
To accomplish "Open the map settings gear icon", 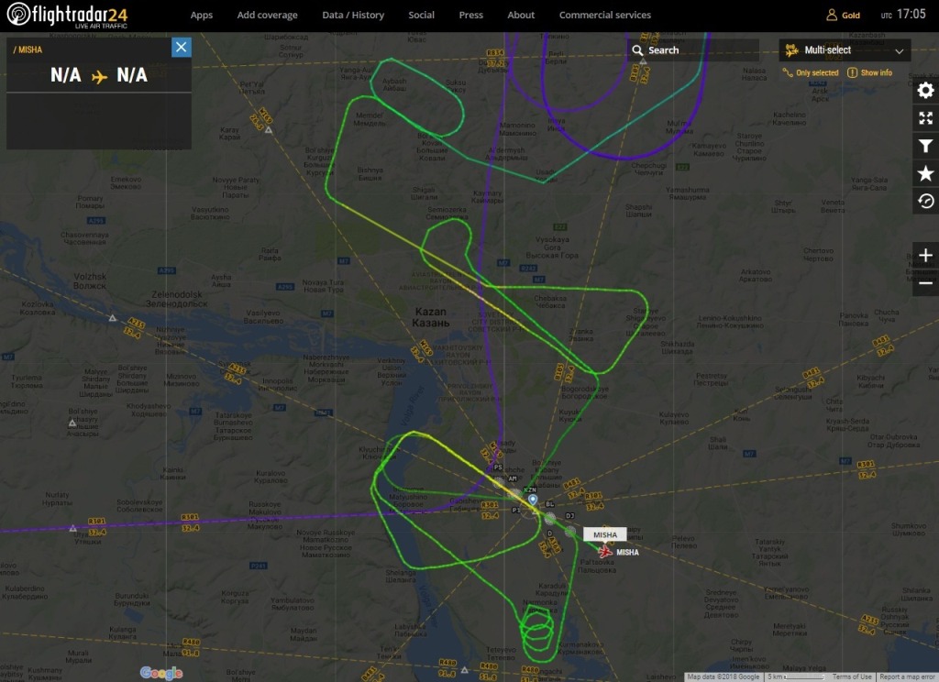I will click(x=925, y=91).
